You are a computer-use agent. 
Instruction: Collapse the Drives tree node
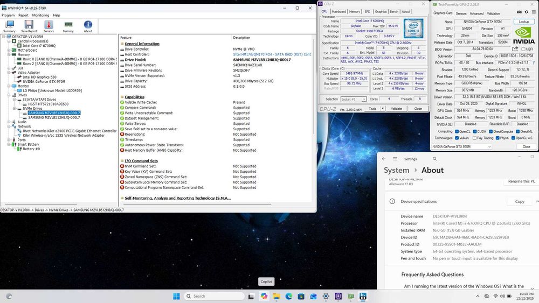(9, 95)
